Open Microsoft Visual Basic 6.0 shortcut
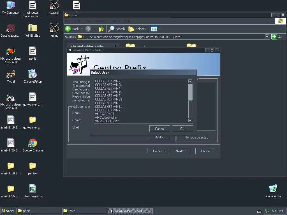This screenshot has width=287, height=215. [11, 101]
